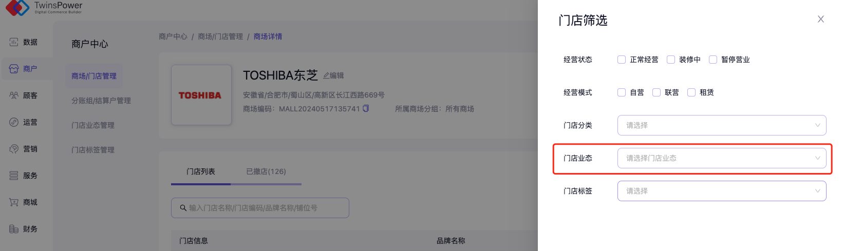Select 分账组/结算户管理 menu item
Image resolution: width=844 pixels, height=251 pixels.
[x=101, y=101]
